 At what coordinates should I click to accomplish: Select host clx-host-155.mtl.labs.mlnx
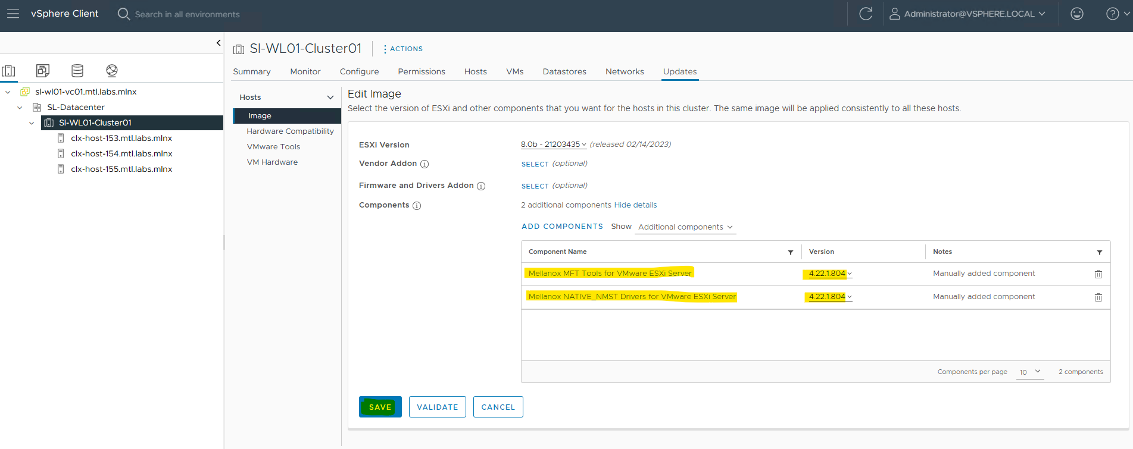(x=121, y=169)
